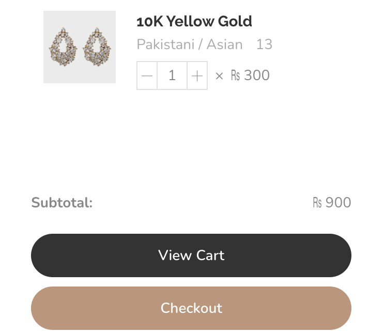Click the Subtotal label
The width and height of the screenshot is (369, 332).
tap(62, 203)
